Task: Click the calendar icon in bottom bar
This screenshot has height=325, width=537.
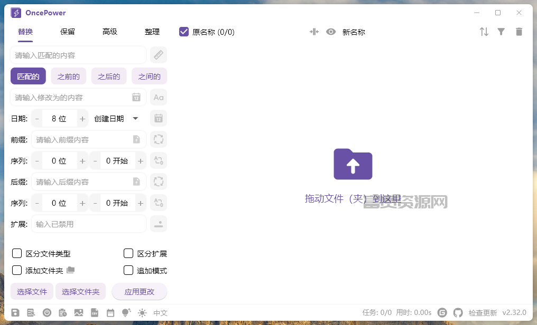Action: click(110, 313)
